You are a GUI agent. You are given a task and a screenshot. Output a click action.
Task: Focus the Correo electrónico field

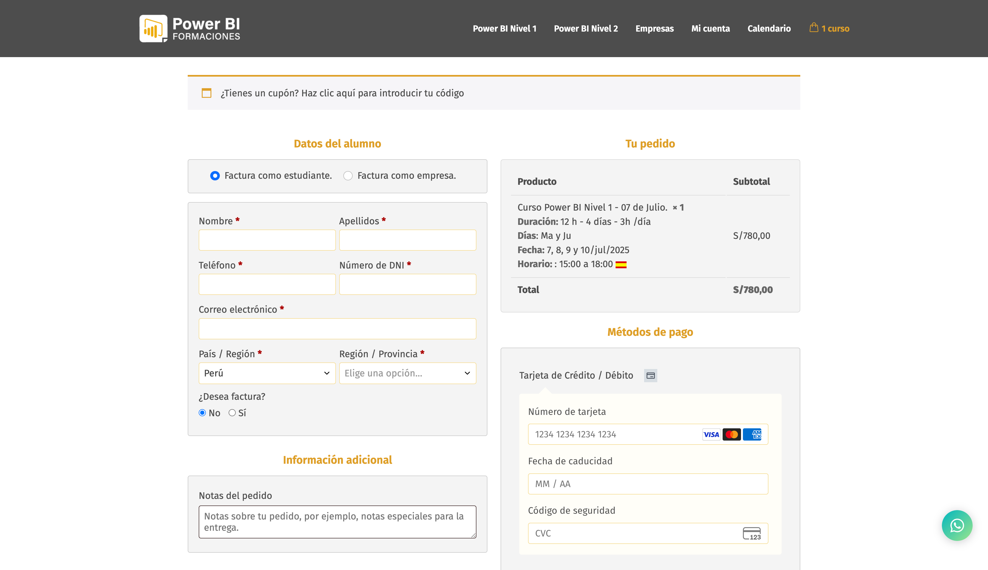[337, 328]
